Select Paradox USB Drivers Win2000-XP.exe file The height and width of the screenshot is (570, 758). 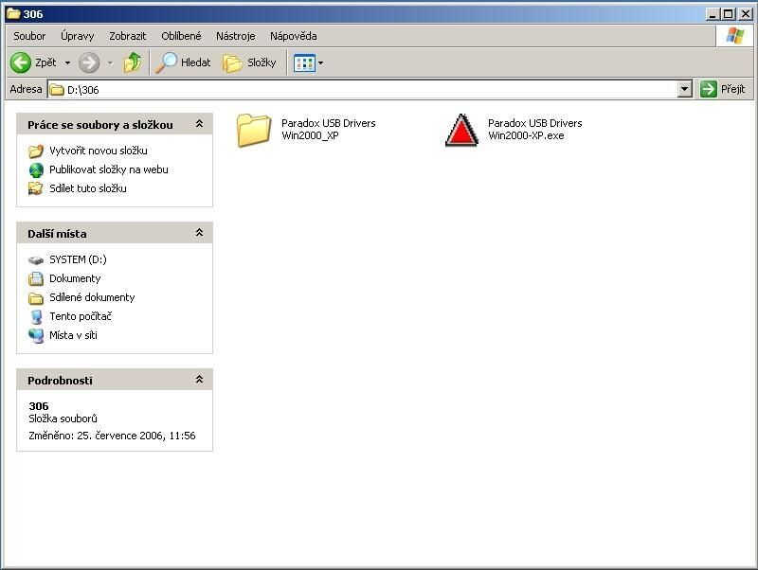coord(461,130)
